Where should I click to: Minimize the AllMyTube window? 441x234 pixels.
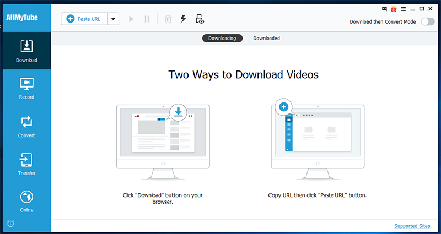[412, 9]
